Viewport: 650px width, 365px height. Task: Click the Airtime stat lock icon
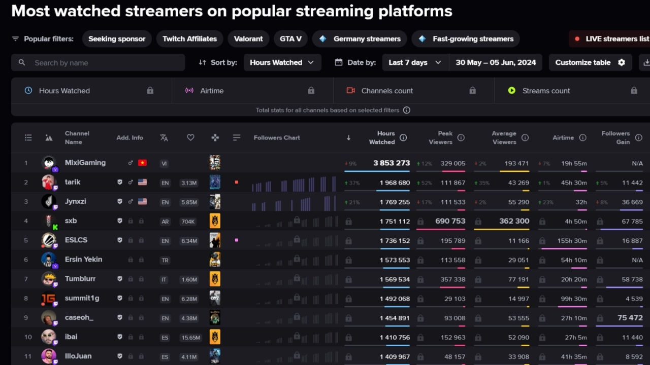[311, 90]
